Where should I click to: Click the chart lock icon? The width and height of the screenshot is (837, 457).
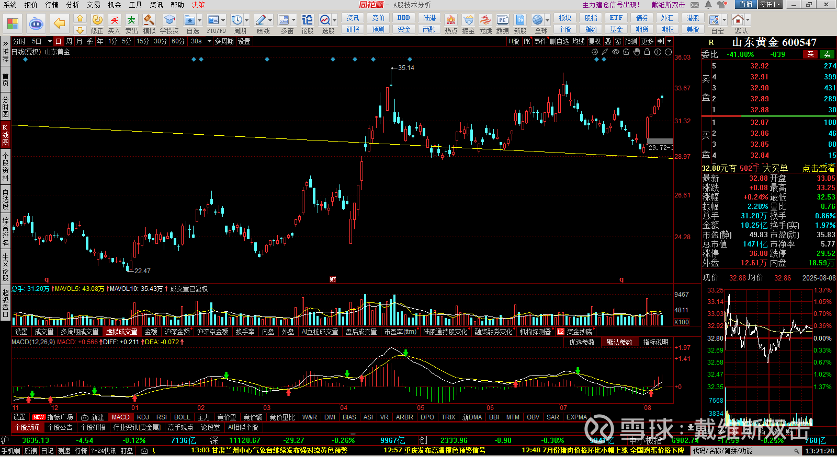[647, 52]
